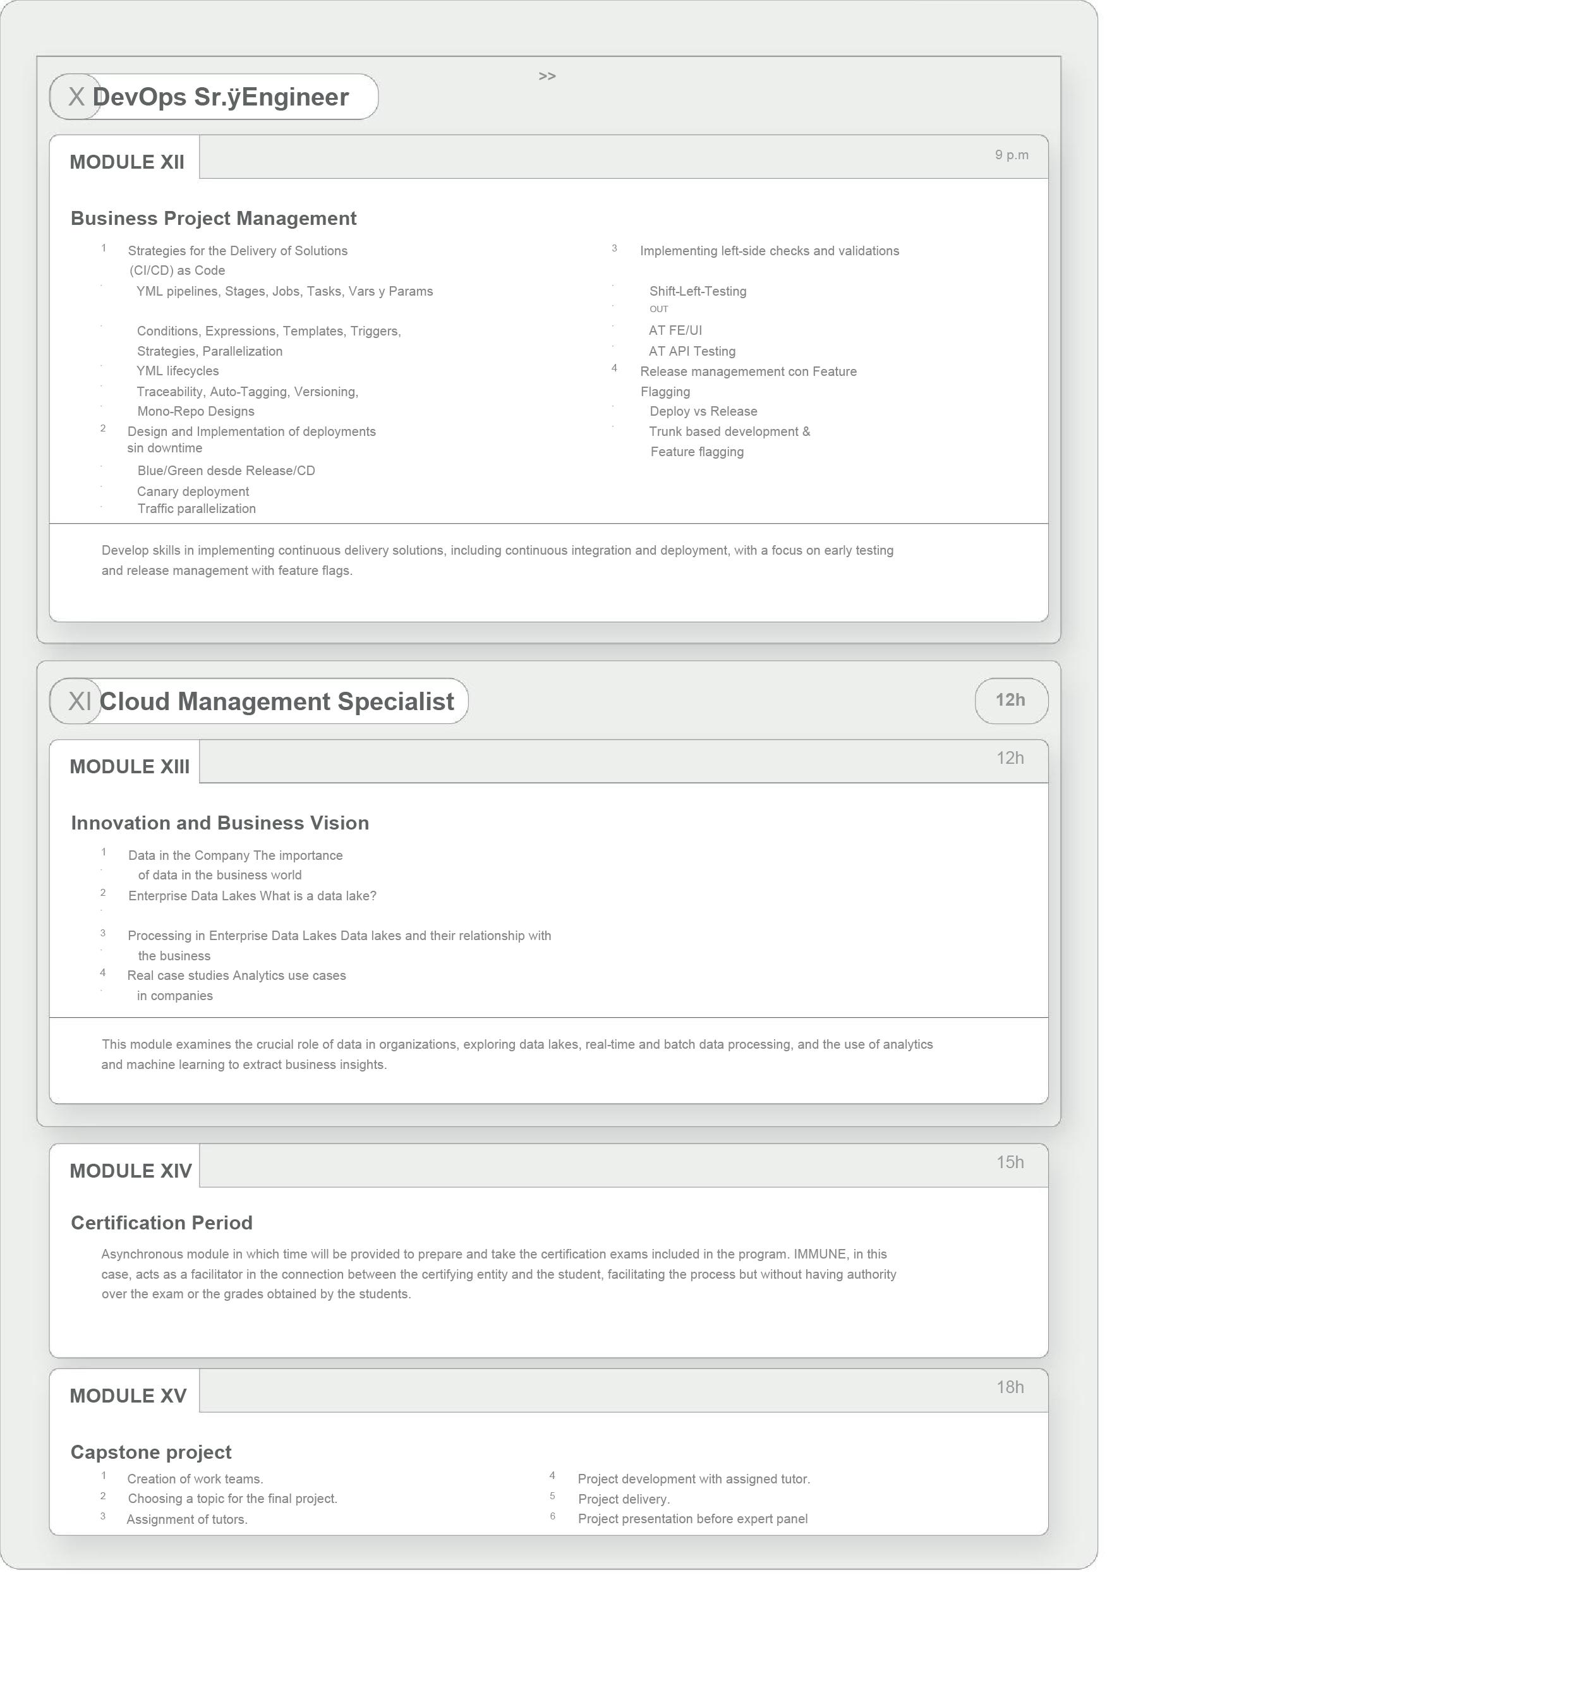
Task: Click the Capstone project heading
Action: (x=150, y=1452)
